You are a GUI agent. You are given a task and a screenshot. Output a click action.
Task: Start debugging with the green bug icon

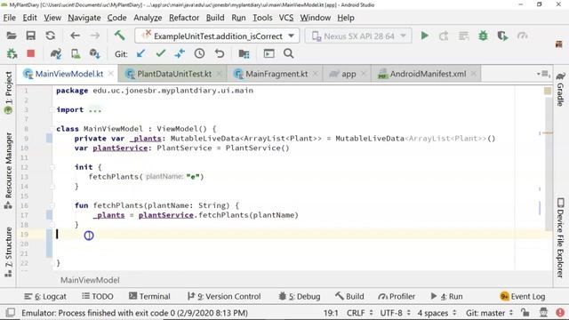click(483, 36)
